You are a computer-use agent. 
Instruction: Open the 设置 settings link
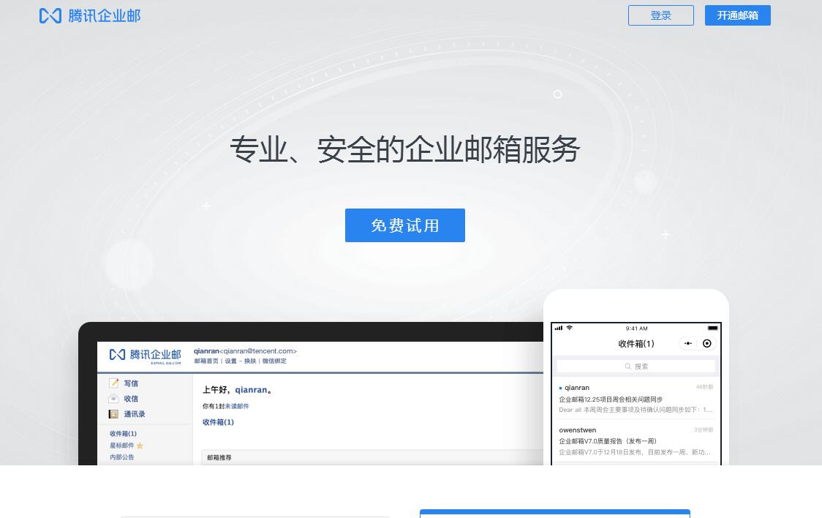point(230,361)
